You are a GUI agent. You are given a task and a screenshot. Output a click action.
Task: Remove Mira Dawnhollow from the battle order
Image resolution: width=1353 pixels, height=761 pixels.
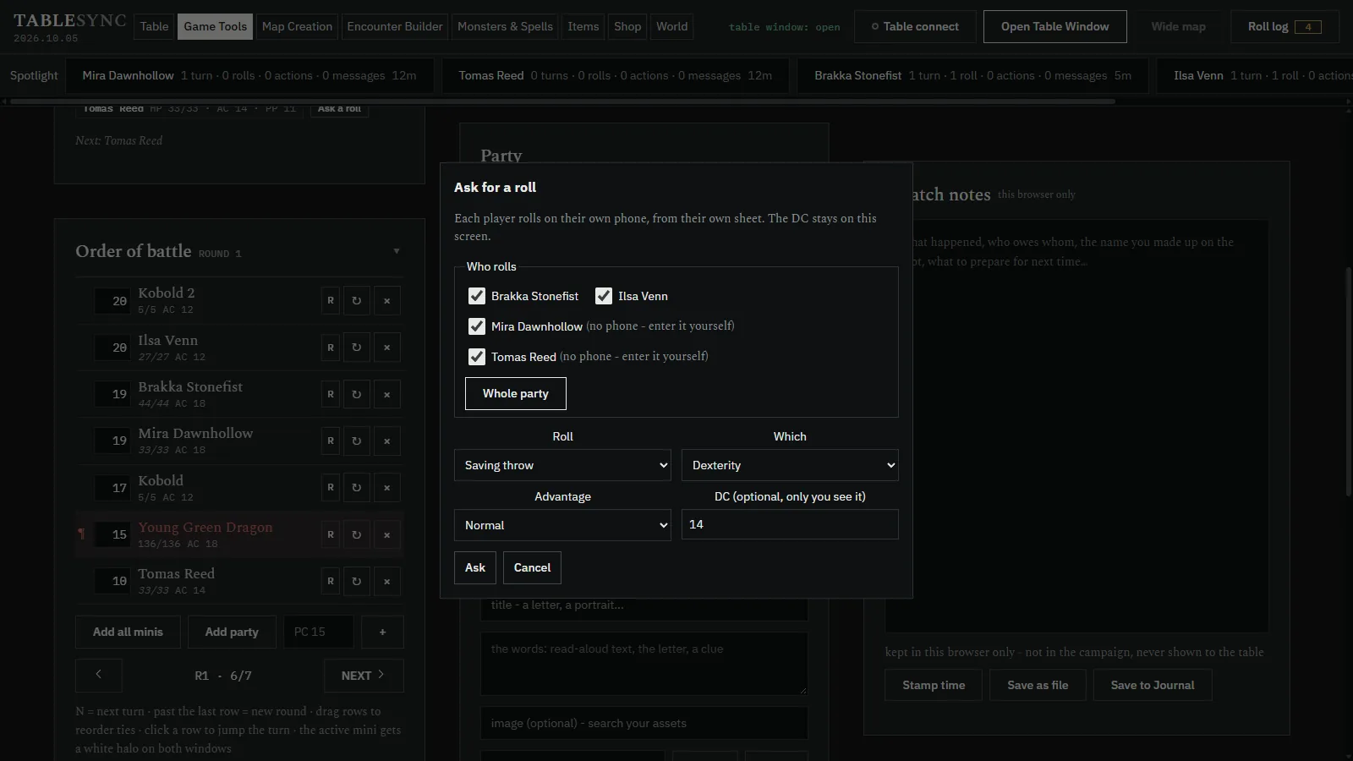[x=387, y=441]
